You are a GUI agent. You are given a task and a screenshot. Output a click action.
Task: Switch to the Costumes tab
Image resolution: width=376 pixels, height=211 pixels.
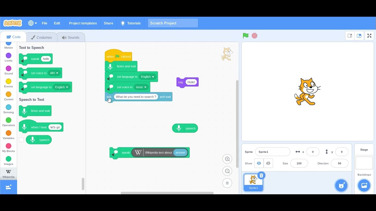pyautogui.click(x=41, y=37)
